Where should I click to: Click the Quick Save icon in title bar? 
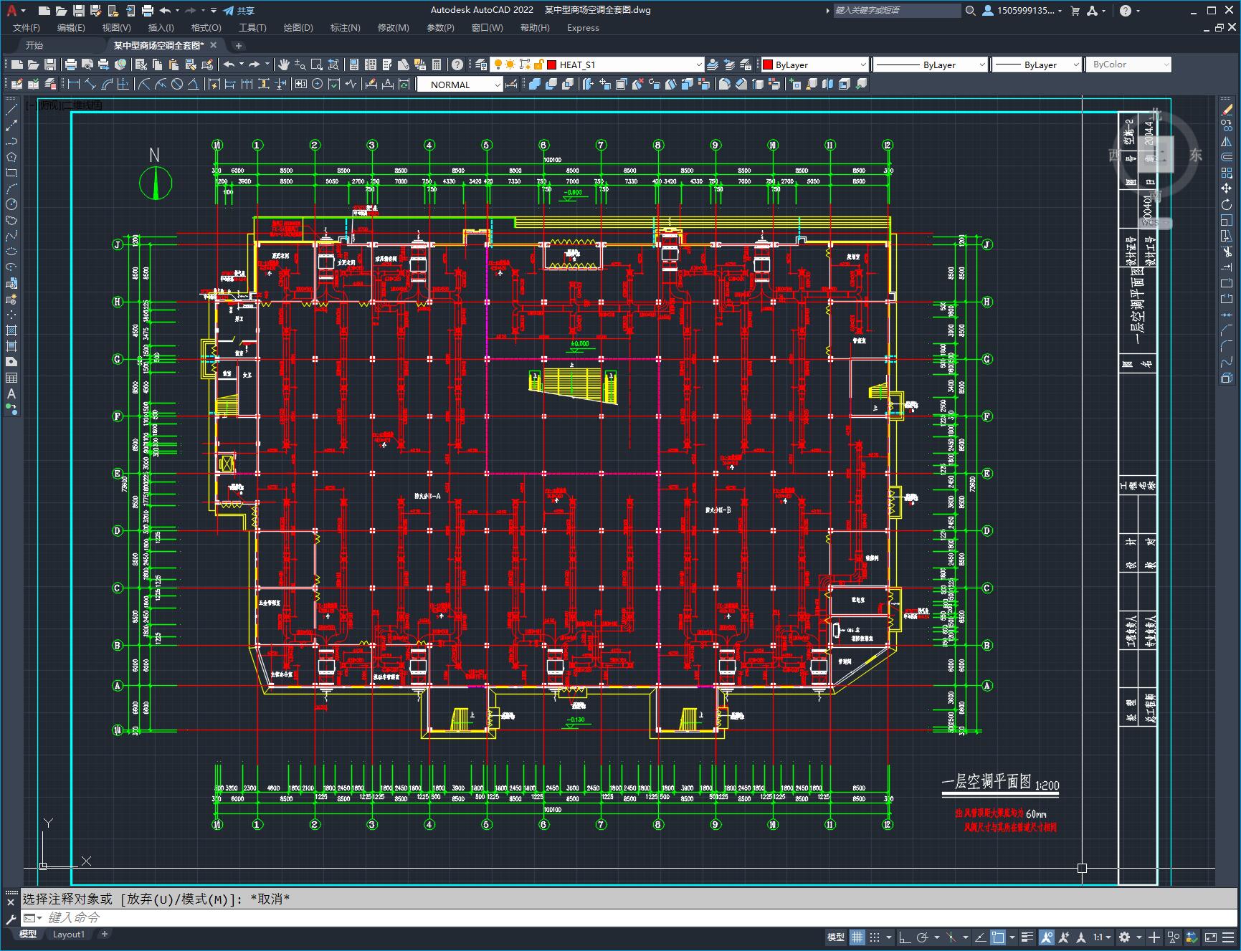79,11
